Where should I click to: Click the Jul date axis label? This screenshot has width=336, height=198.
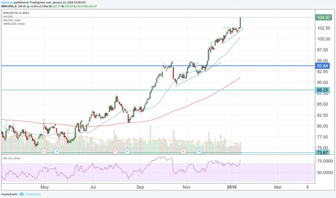click(x=93, y=187)
